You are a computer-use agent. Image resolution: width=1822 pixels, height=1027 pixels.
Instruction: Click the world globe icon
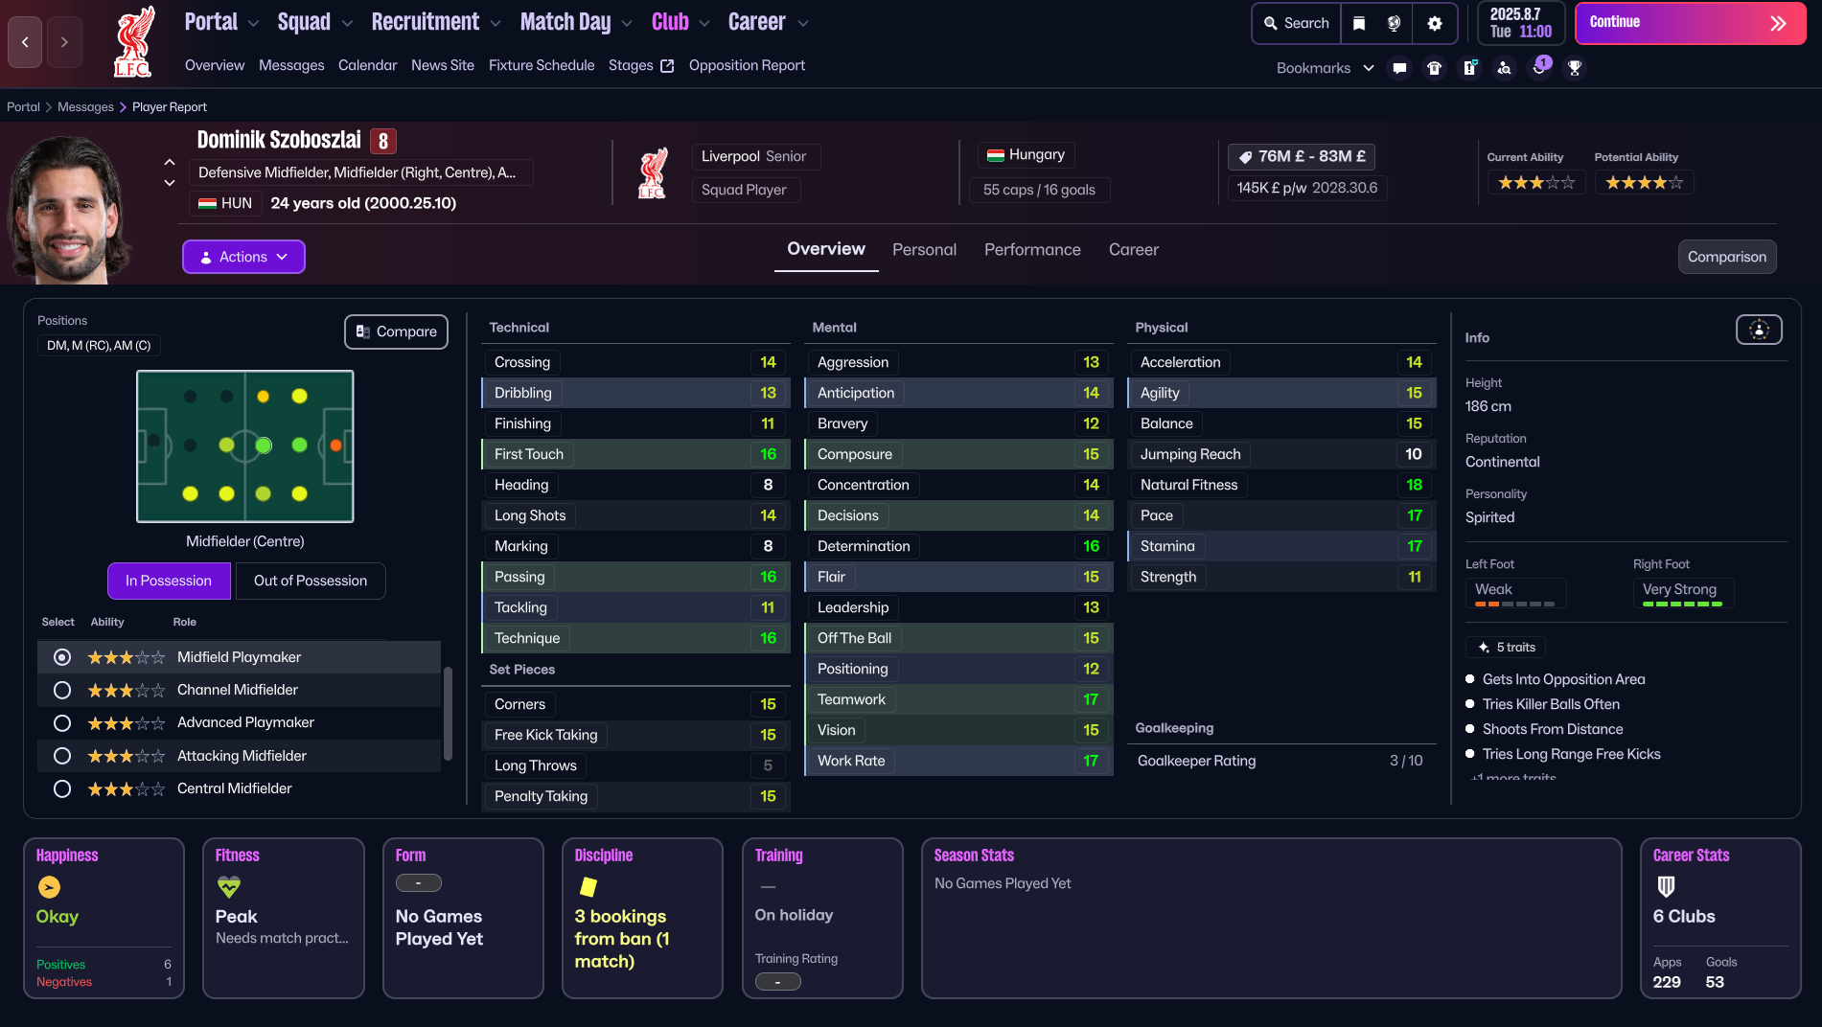(x=1395, y=23)
